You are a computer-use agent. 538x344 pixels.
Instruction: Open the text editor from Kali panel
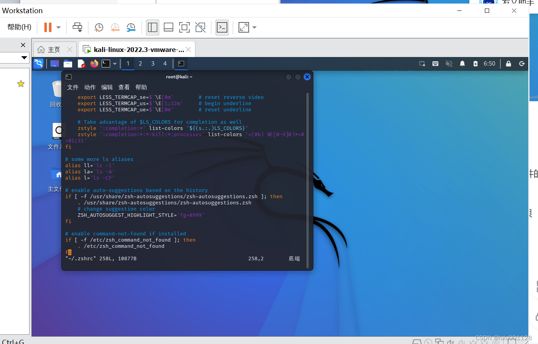click(x=81, y=64)
